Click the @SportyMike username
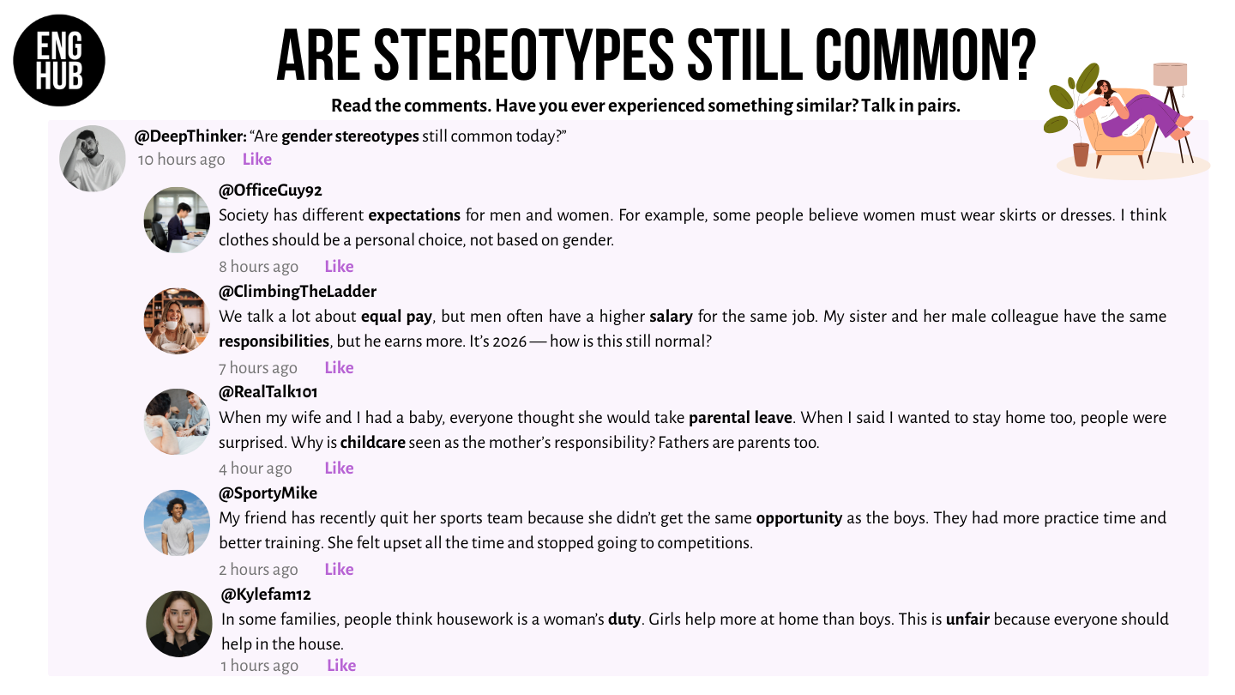The height and width of the screenshot is (695, 1235). [268, 493]
